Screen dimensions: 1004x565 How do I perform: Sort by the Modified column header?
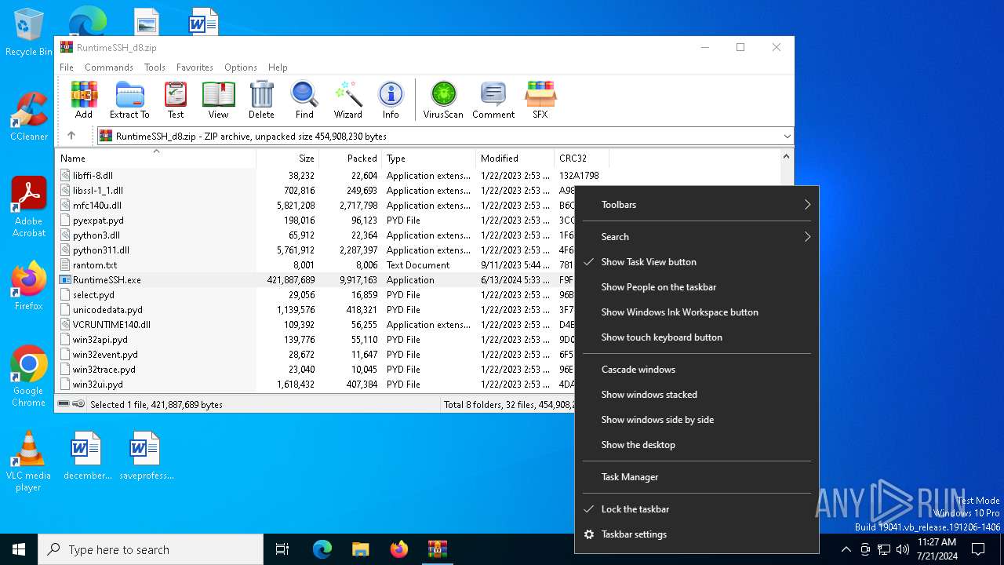coord(515,158)
